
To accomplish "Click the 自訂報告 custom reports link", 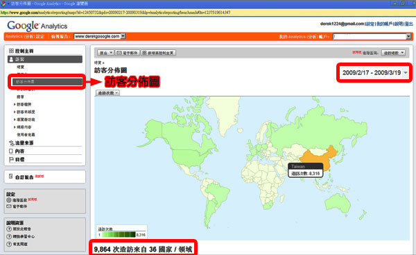I will (x=24, y=177).
